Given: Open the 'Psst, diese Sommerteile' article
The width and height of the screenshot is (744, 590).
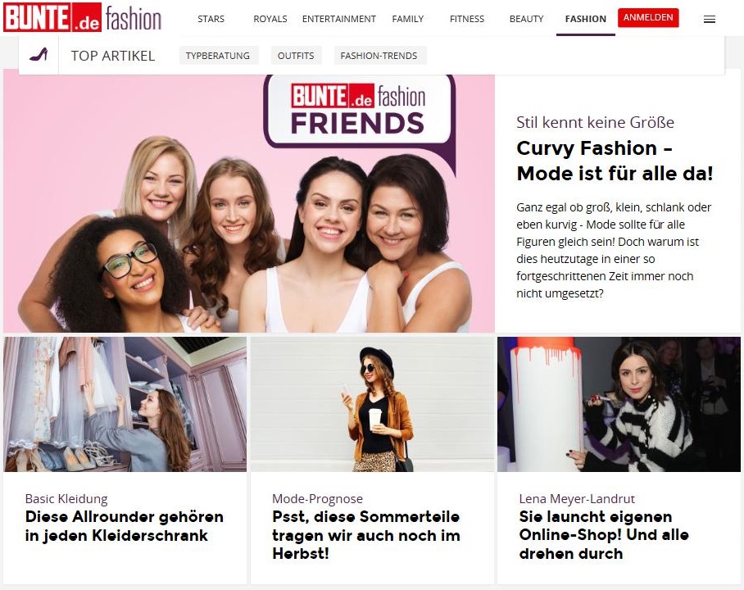Looking at the screenshot, I should 365,535.
